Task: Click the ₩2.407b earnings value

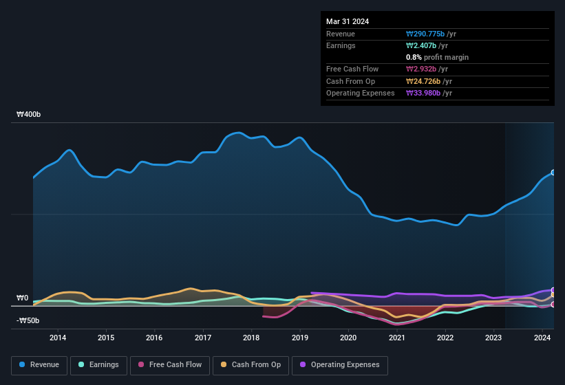Action: tap(421, 45)
